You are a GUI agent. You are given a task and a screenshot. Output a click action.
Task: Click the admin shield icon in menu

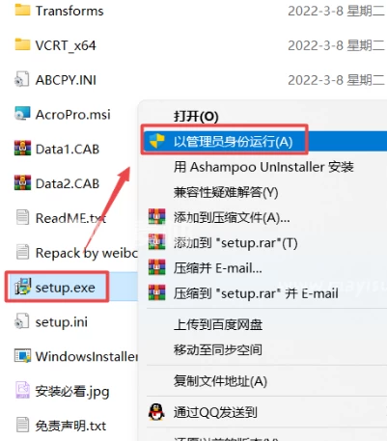(157, 141)
